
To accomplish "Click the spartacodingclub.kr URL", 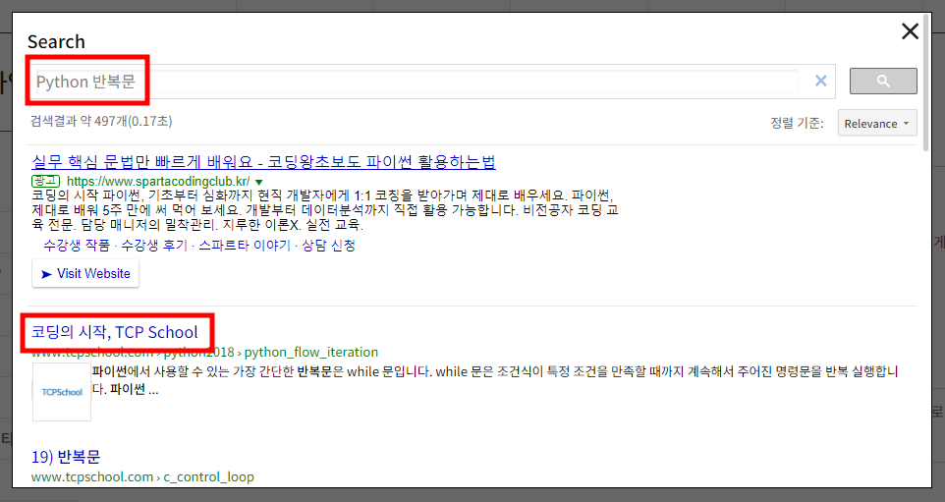I will [x=158, y=182].
